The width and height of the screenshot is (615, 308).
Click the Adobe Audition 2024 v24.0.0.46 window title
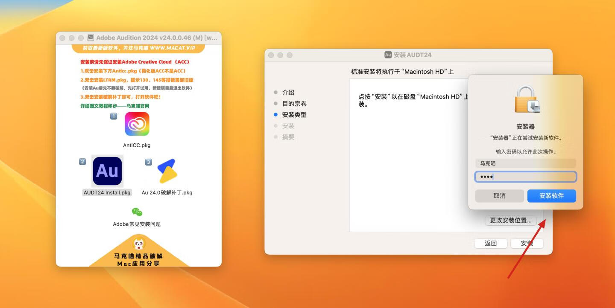point(157,38)
